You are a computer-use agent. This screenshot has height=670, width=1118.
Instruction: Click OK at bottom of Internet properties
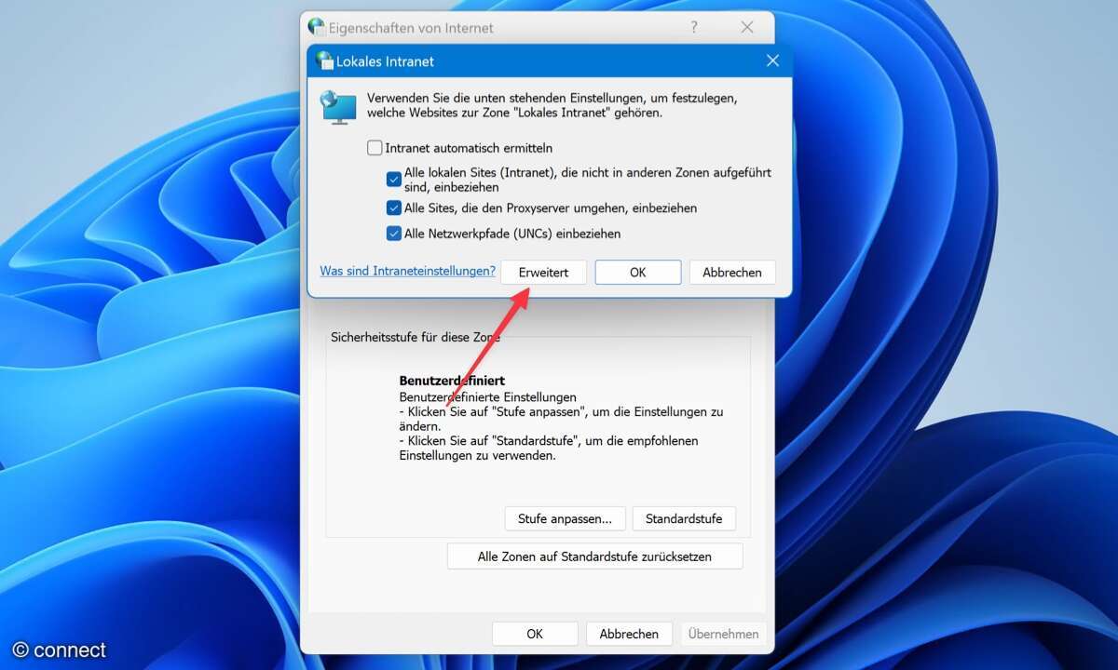535,634
